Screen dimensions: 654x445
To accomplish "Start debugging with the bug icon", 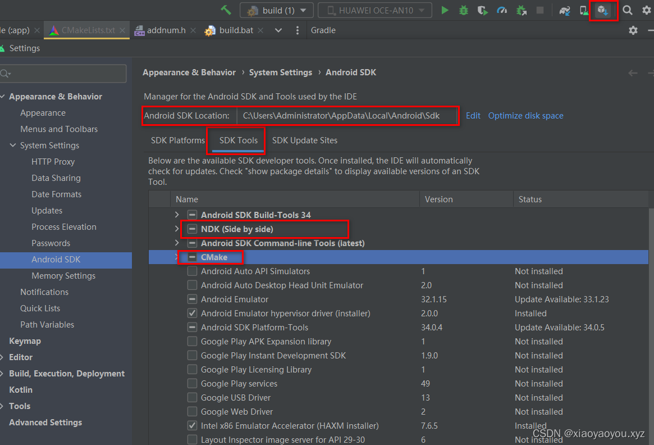I will pyautogui.click(x=463, y=10).
